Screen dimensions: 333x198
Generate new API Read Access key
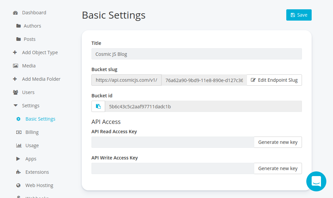coord(278,142)
